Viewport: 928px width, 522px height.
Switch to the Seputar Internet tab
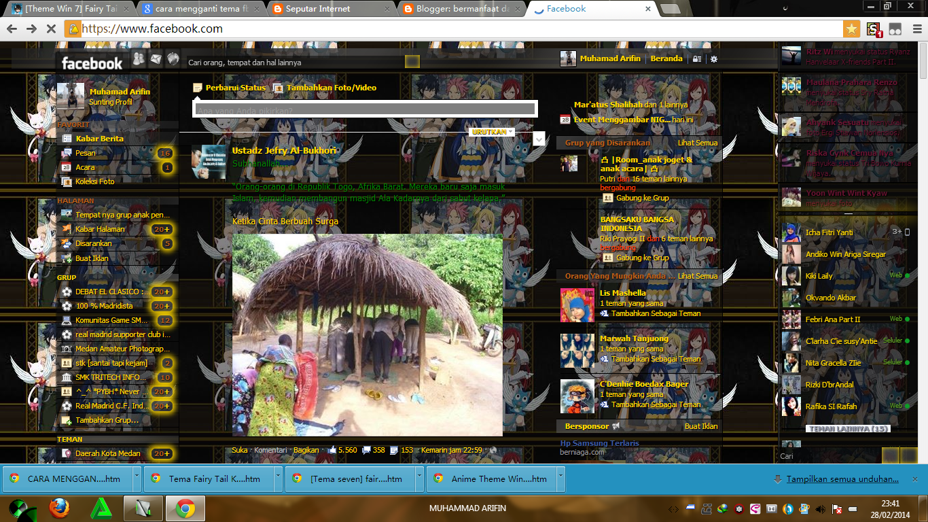pos(329,9)
